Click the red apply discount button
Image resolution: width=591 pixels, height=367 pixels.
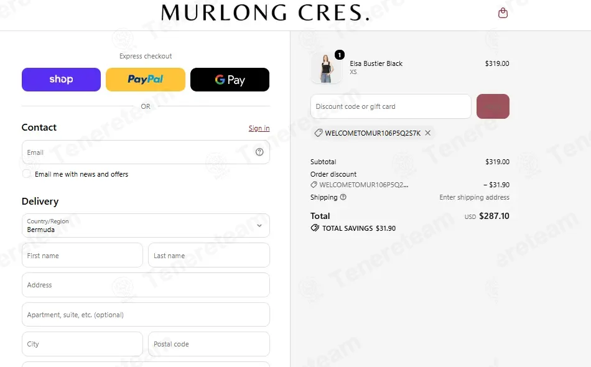(x=493, y=106)
